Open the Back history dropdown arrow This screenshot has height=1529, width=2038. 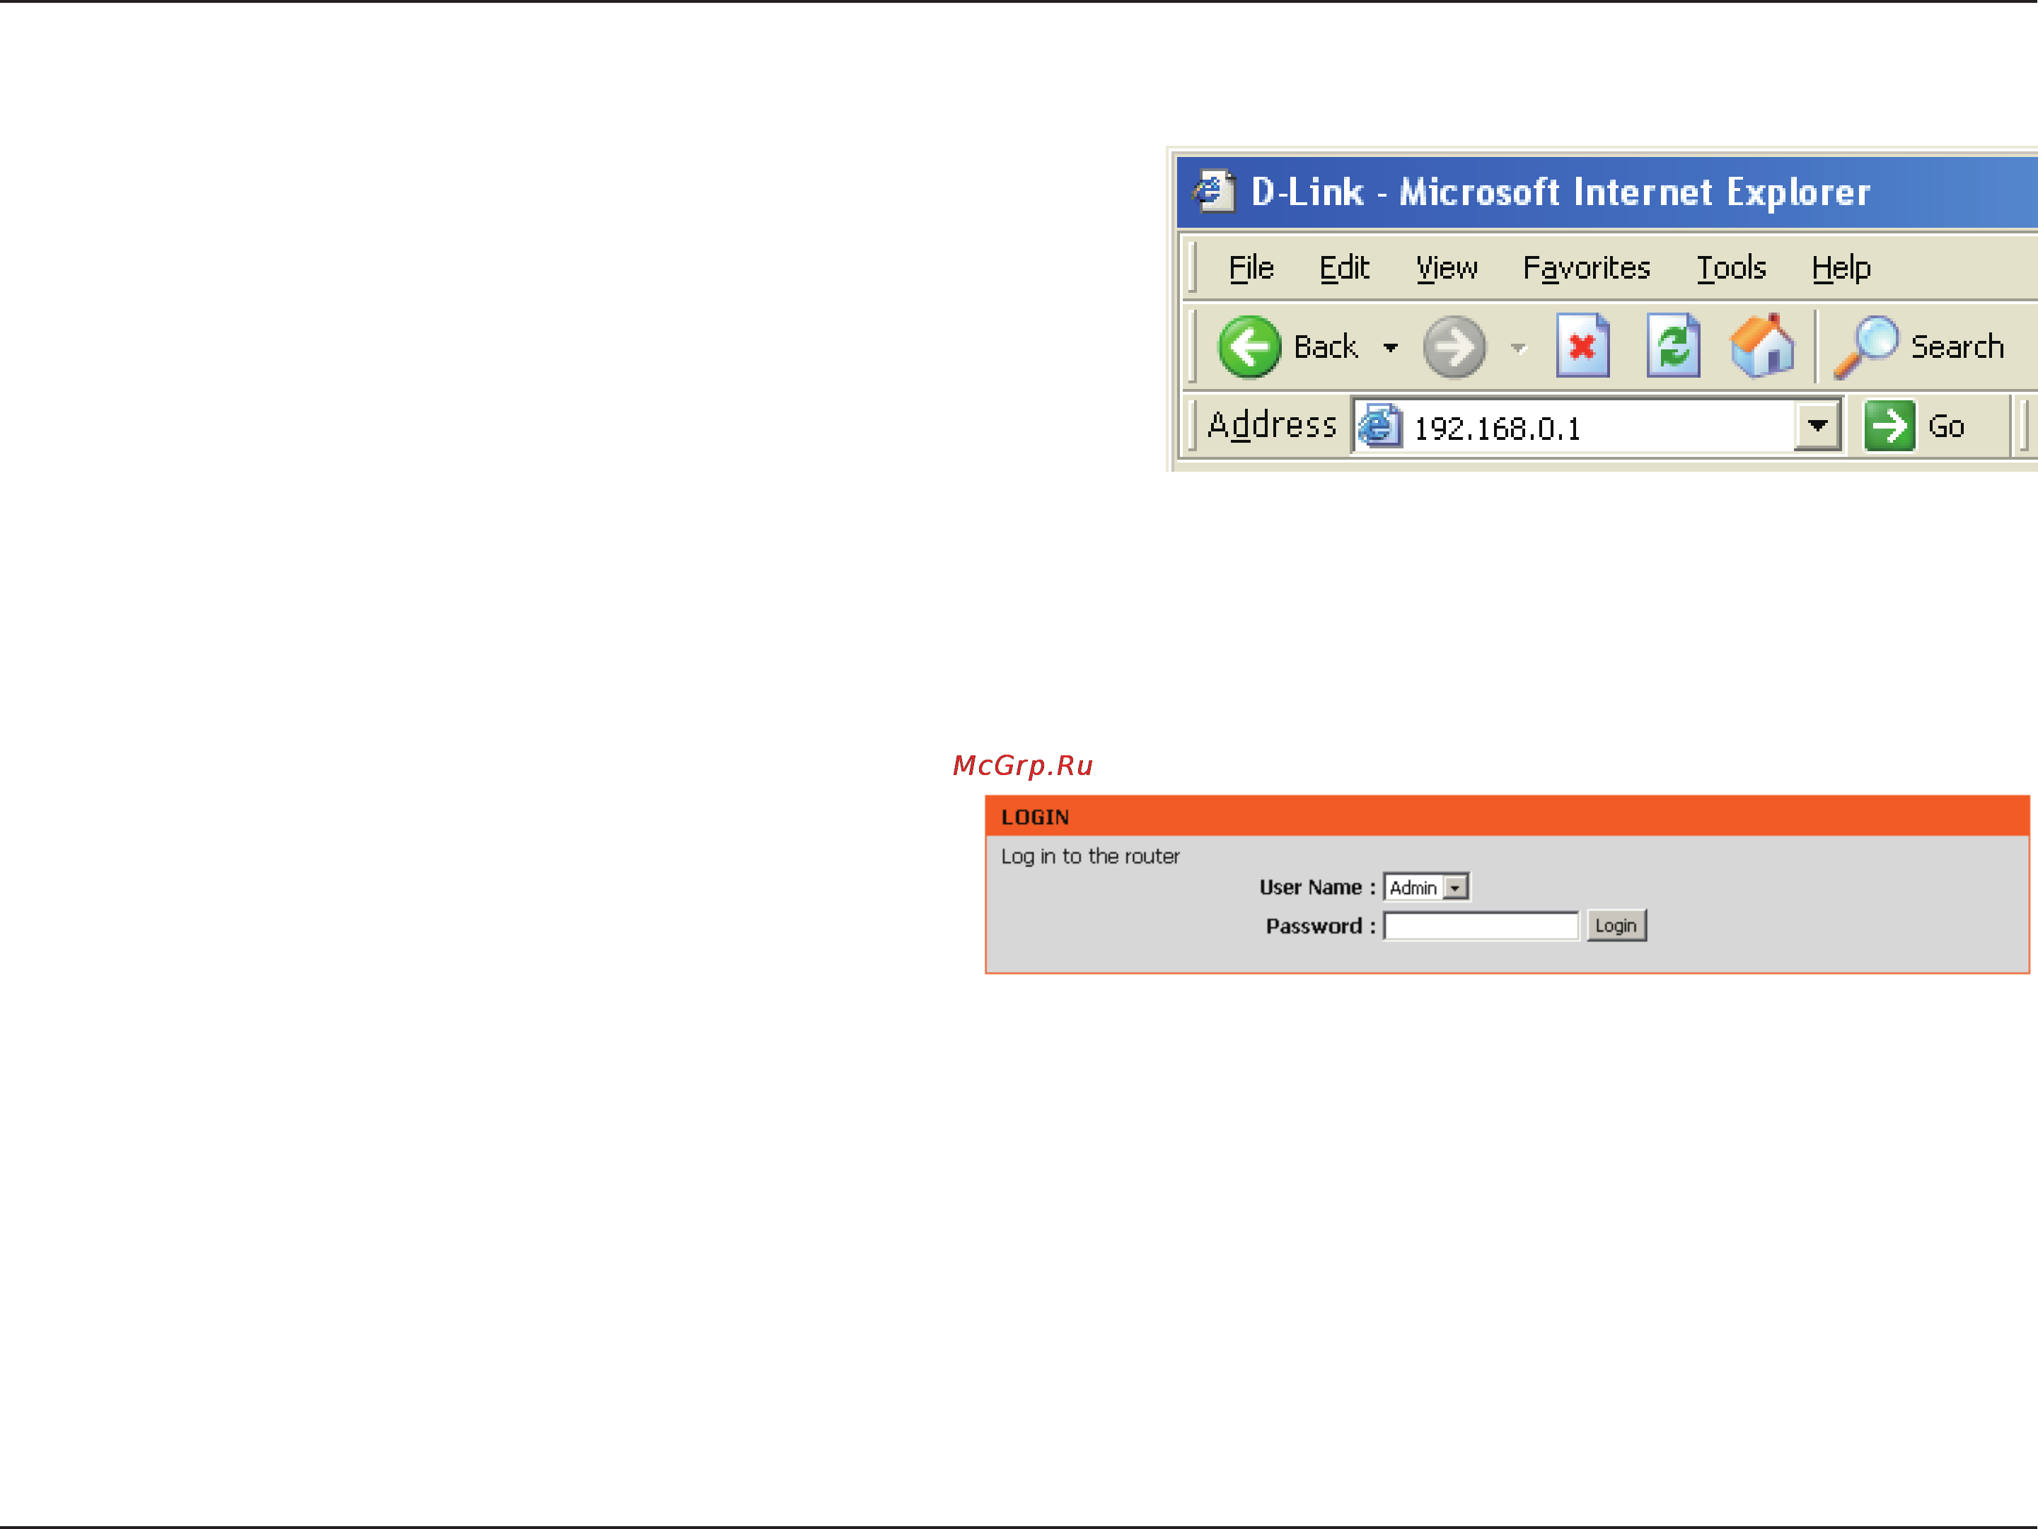pos(1390,348)
